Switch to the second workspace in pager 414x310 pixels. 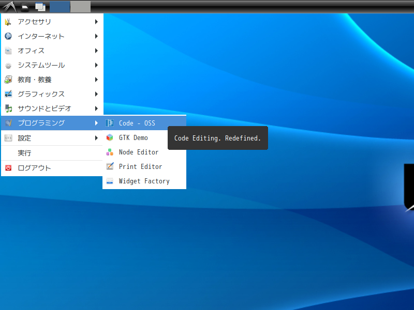[x=81, y=7]
